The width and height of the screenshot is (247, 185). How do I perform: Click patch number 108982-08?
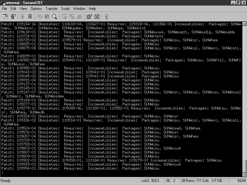(x=26, y=60)
